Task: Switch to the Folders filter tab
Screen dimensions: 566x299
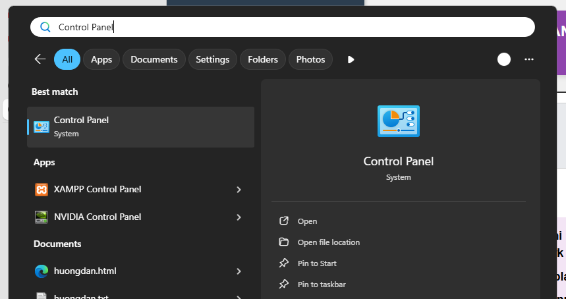Action: pos(263,59)
